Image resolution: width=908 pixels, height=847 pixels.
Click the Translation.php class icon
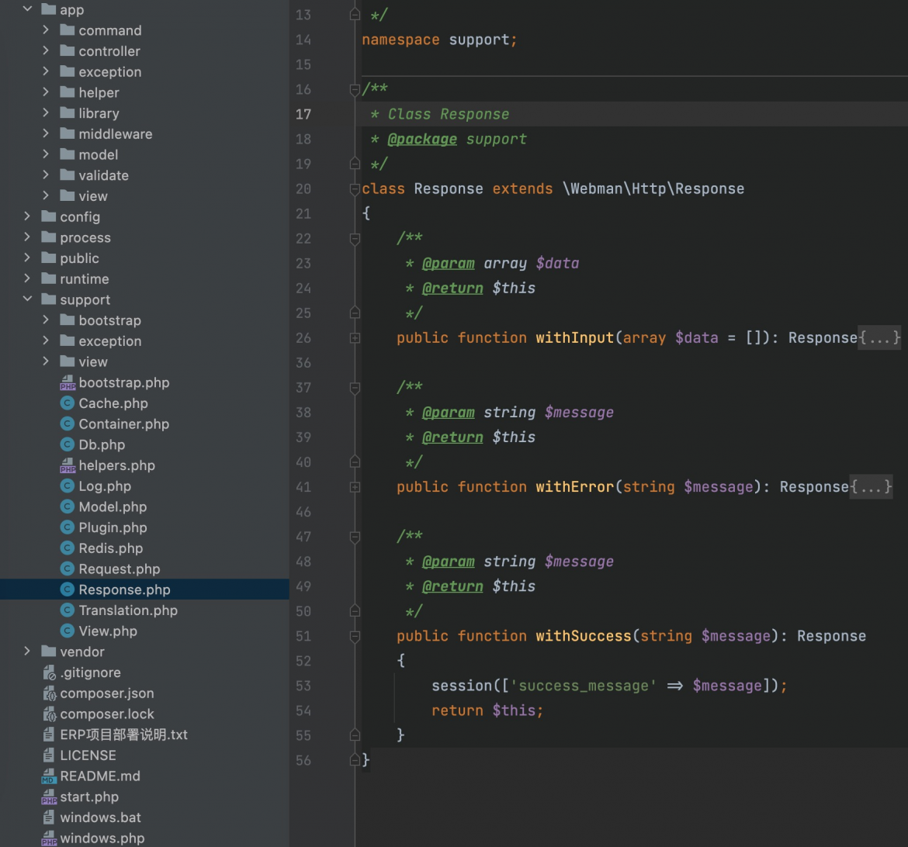point(68,610)
